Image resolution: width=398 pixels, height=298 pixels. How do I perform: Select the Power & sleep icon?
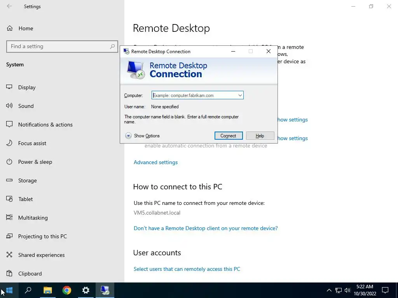9,162
